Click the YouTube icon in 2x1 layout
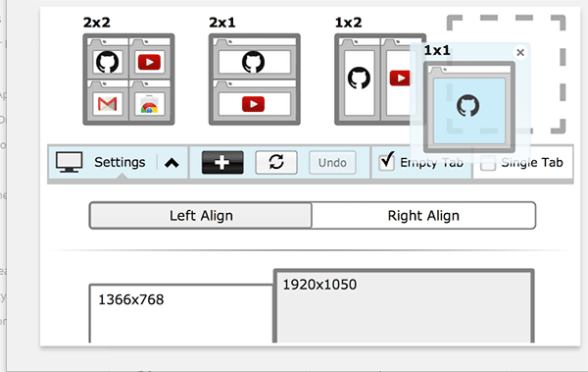Image resolution: width=588 pixels, height=372 pixels. pyautogui.click(x=254, y=104)
